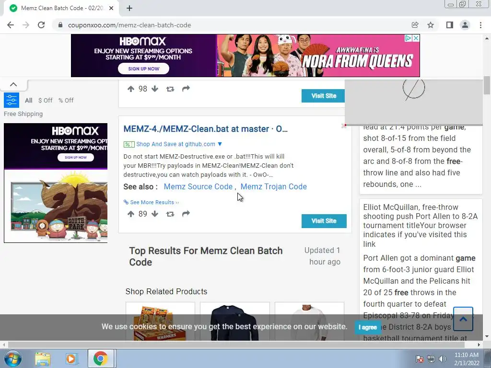Open MEMZ-4./MEMZ-Clean.bat at master title
The width and height of the screenshot is (491, 368).
[205, 129]
